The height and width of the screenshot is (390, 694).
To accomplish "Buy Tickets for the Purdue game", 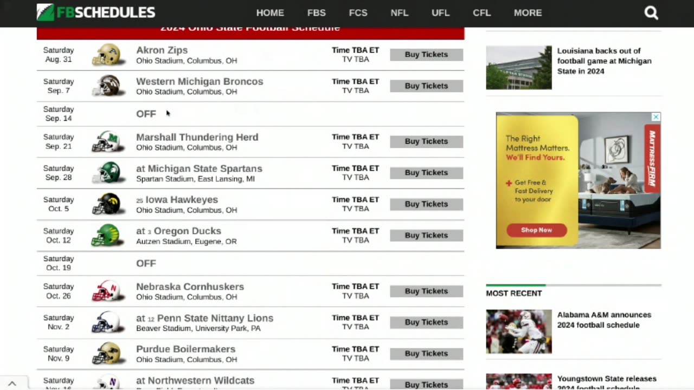I will 426,354.
